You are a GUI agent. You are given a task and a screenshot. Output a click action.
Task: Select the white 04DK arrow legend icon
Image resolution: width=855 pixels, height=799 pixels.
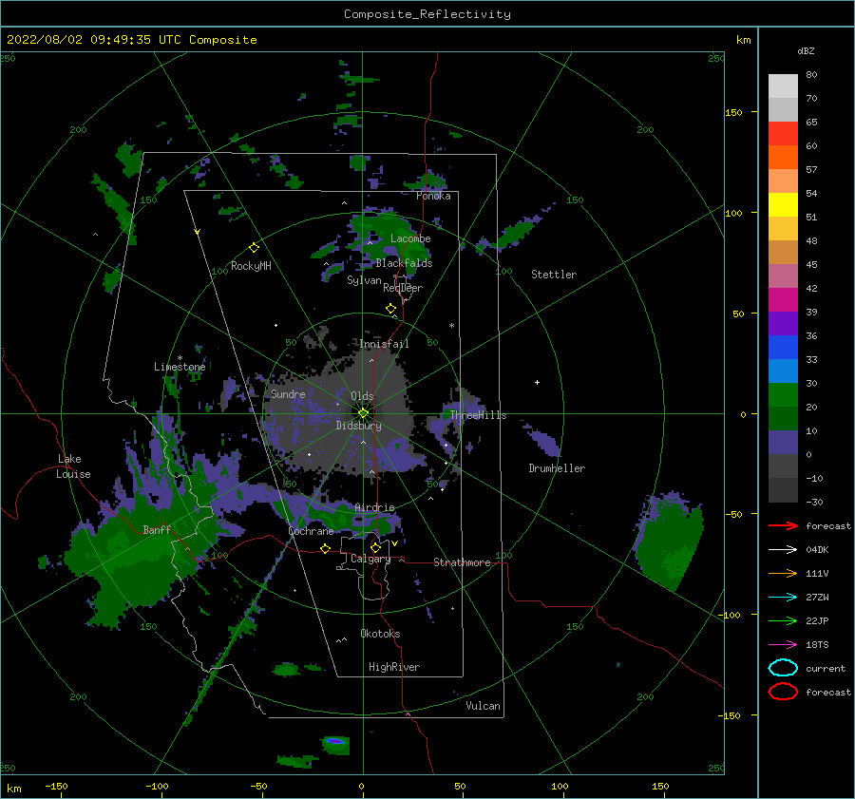(783, 549)
